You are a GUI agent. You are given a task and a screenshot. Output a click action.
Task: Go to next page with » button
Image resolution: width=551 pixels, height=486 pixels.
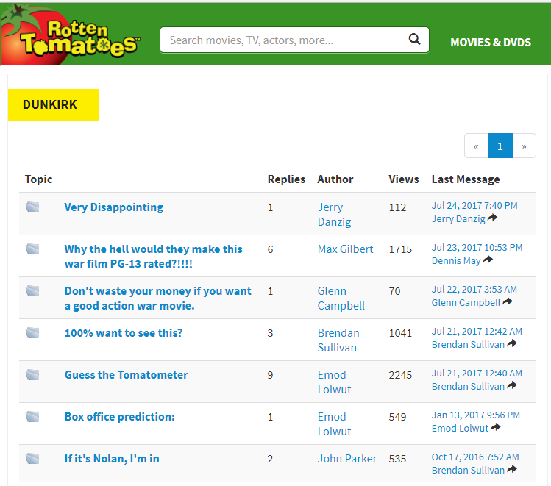pos(524,146)
